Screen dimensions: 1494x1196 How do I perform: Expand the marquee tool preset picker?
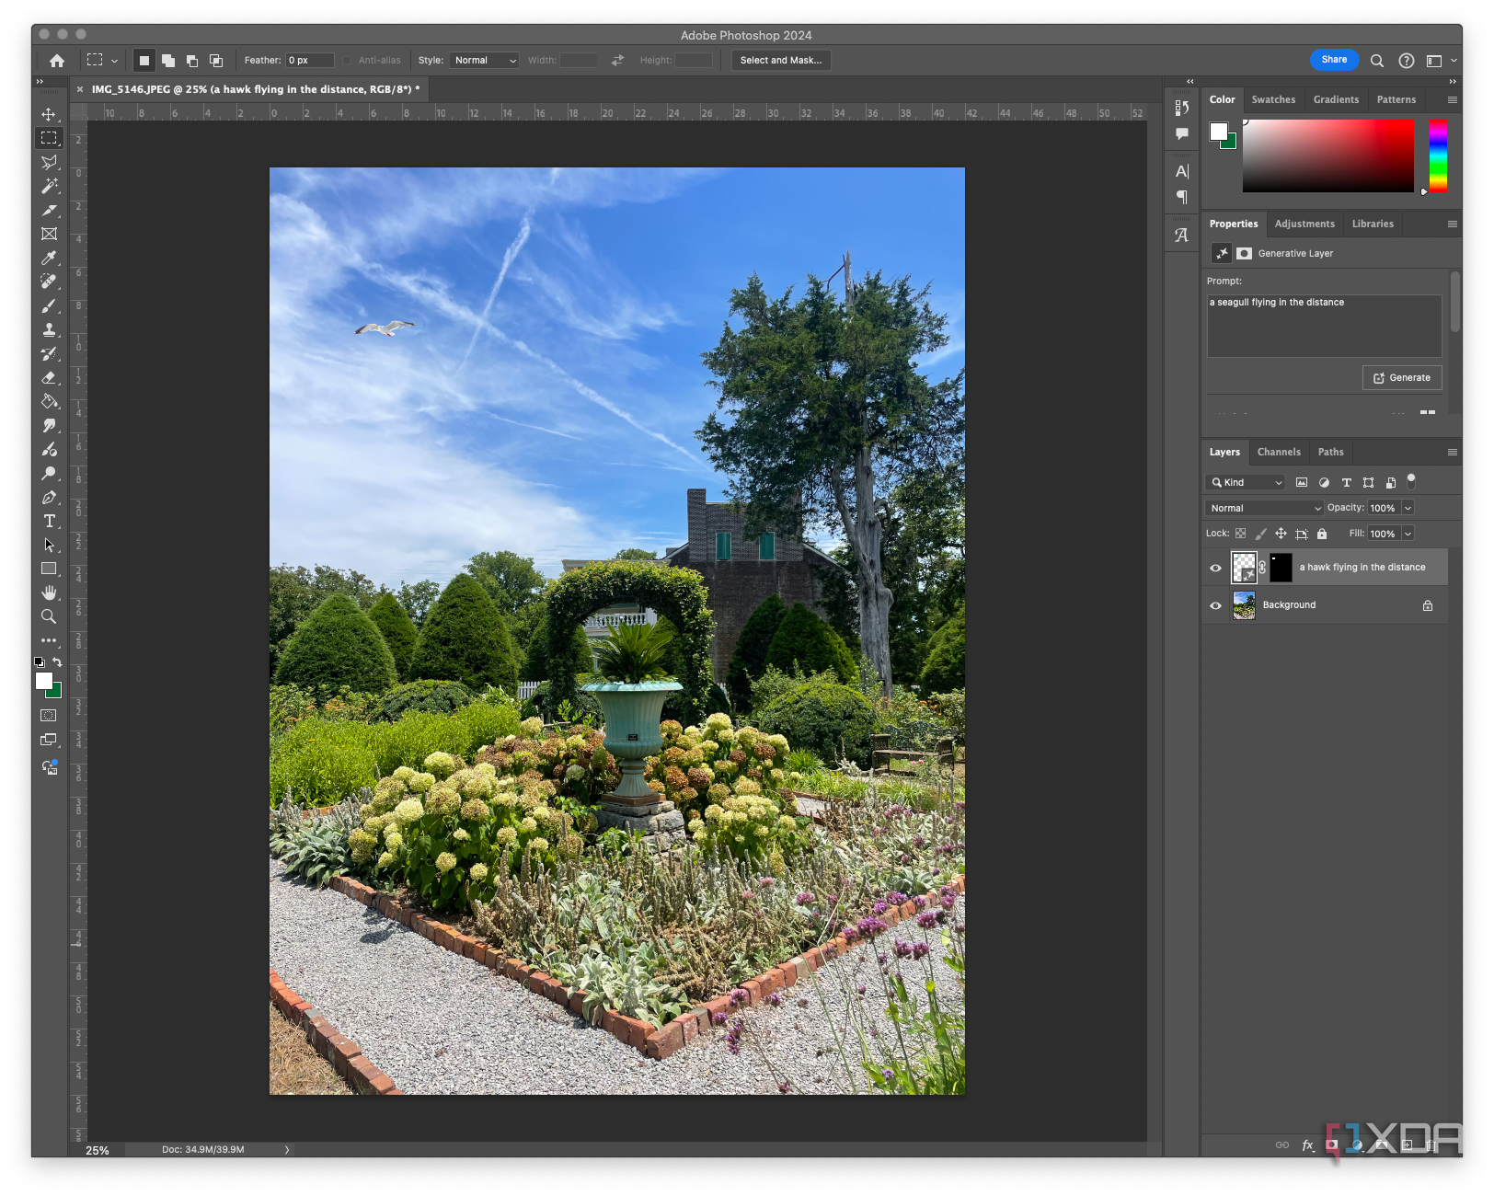tap(114, 61)
